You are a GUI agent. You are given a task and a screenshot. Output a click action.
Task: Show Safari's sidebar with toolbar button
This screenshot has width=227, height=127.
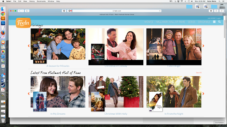pos(27,11)
